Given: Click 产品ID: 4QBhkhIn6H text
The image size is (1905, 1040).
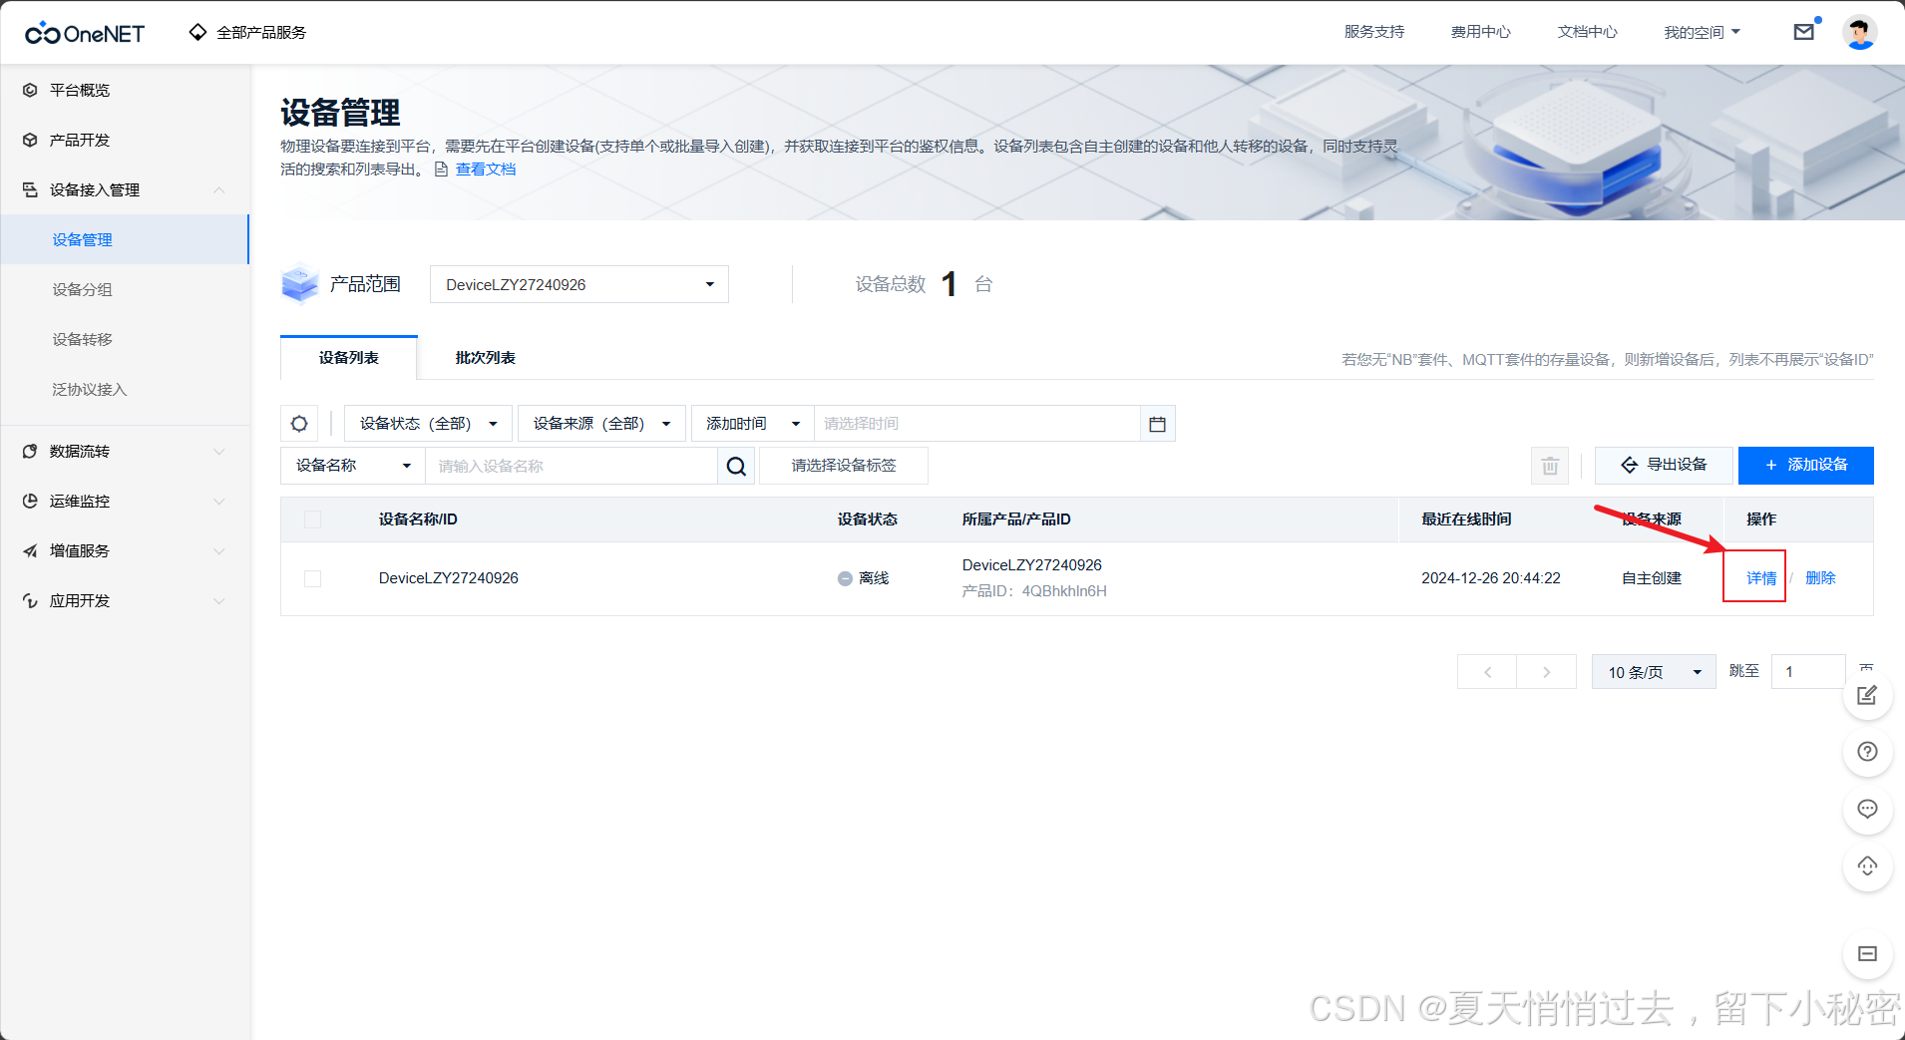Looking at the screenshot, I should pos(1034,591).
